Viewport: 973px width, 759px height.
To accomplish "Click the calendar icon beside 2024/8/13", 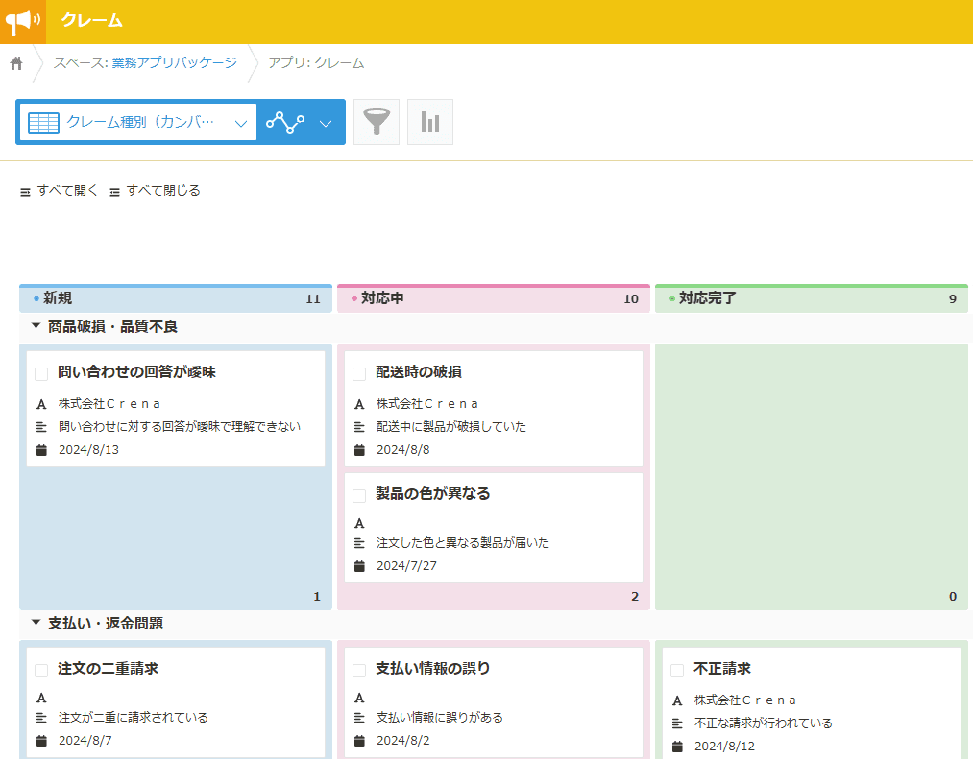I will (41, 450).
